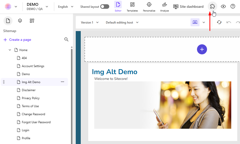Select the Demo page in the sitemap
240x144 pixels.
pyautogui.click(x=26, y=74)
